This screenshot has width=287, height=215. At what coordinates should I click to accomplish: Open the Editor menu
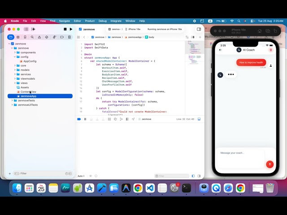point(78,21)
